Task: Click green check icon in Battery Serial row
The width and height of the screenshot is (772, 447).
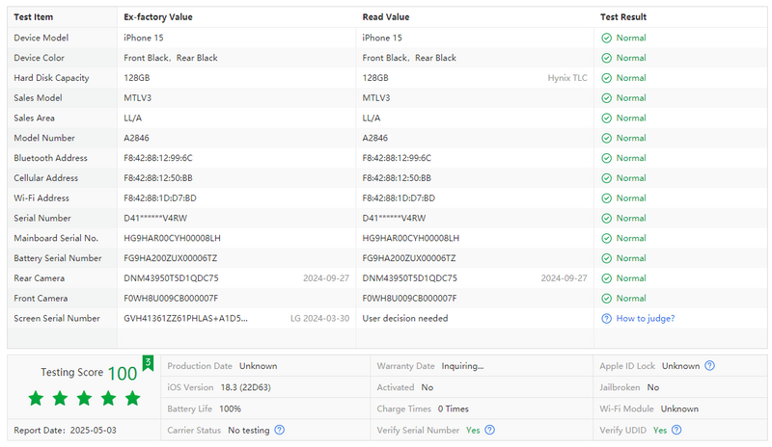Action: coord(607,258)
